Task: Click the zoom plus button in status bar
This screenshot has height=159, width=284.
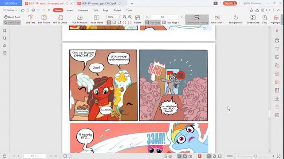Action: (274, 156)
